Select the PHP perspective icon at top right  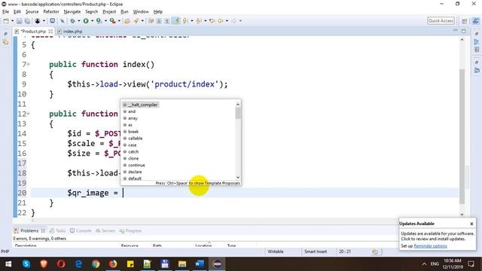475,21
